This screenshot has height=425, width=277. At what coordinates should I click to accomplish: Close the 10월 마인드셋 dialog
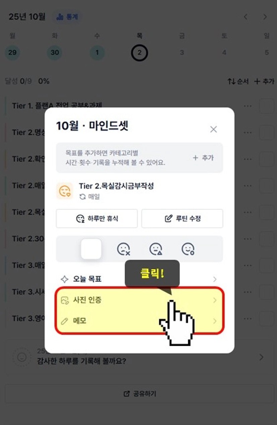pos(213,129)
